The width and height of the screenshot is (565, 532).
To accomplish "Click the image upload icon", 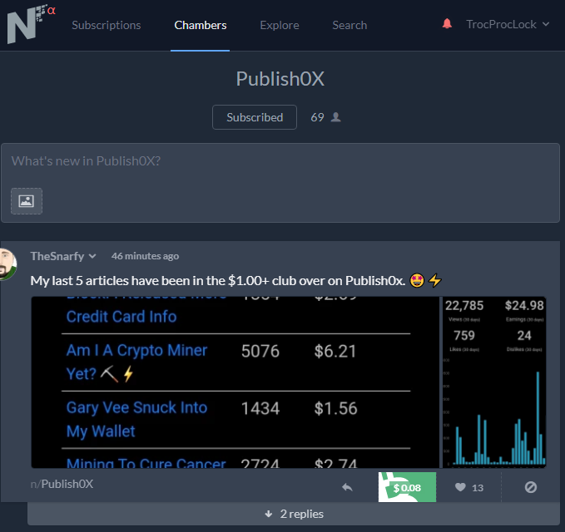I will (27, 201).
